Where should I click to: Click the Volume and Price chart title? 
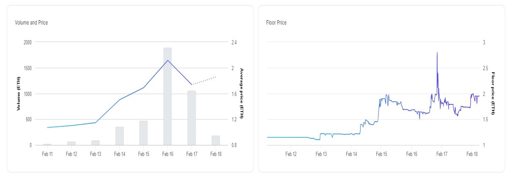(31, 22)
